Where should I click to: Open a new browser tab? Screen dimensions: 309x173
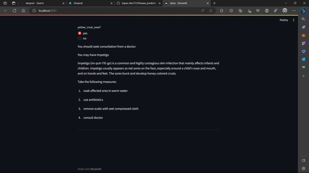(x=214, y=3)
